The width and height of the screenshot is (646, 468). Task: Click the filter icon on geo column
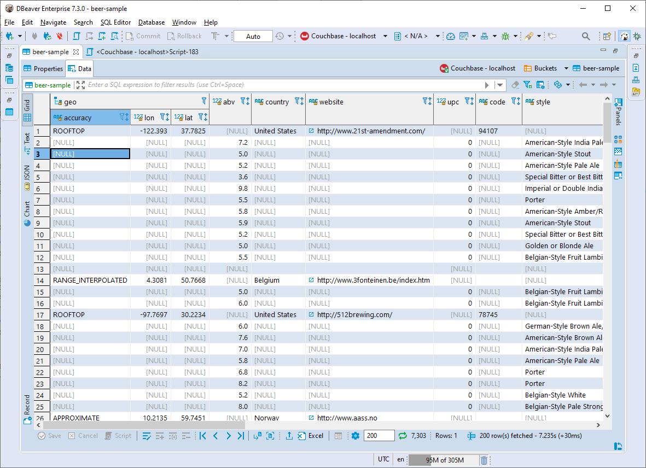204,101
